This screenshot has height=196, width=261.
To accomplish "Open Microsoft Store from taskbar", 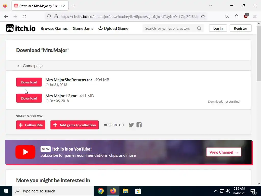I will pyautogui.click(x=138, y=191).
